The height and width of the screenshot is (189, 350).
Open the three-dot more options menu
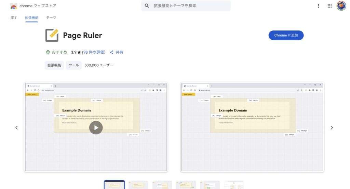coord(319,6)
